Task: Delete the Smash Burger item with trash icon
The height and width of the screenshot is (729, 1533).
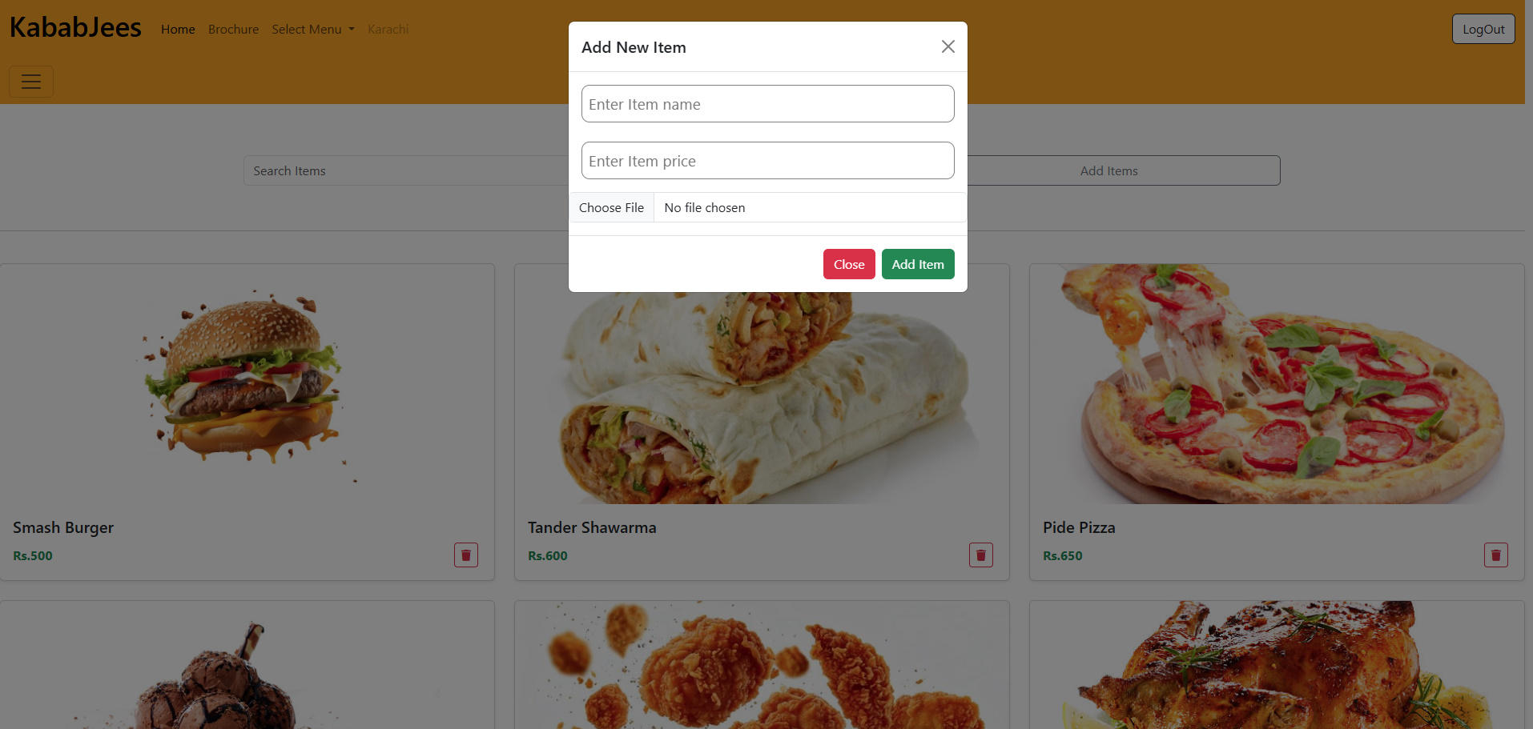Action: (x=466, y=555)
